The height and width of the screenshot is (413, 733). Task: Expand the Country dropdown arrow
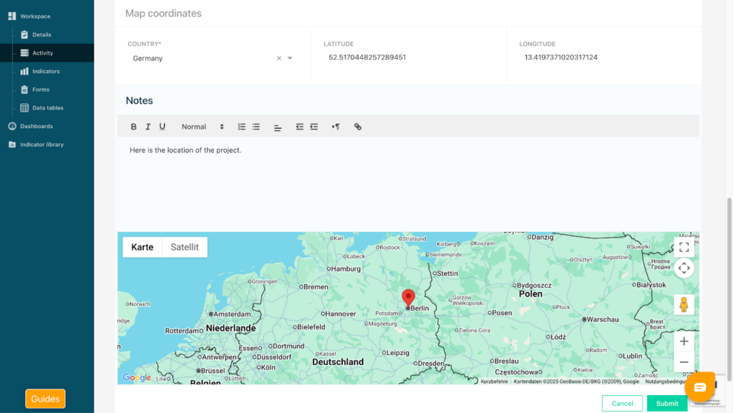(290, 59)
